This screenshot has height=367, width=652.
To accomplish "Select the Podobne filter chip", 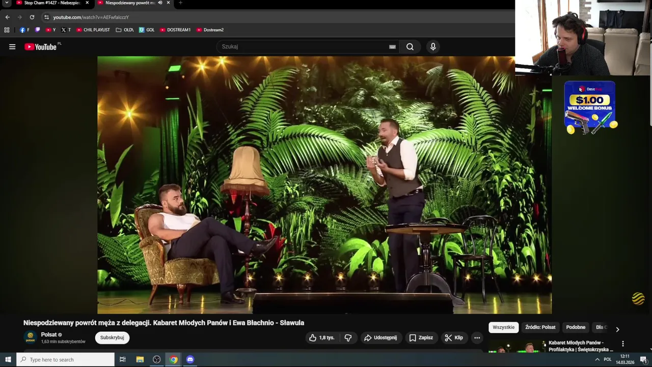I will pos(576,327).
